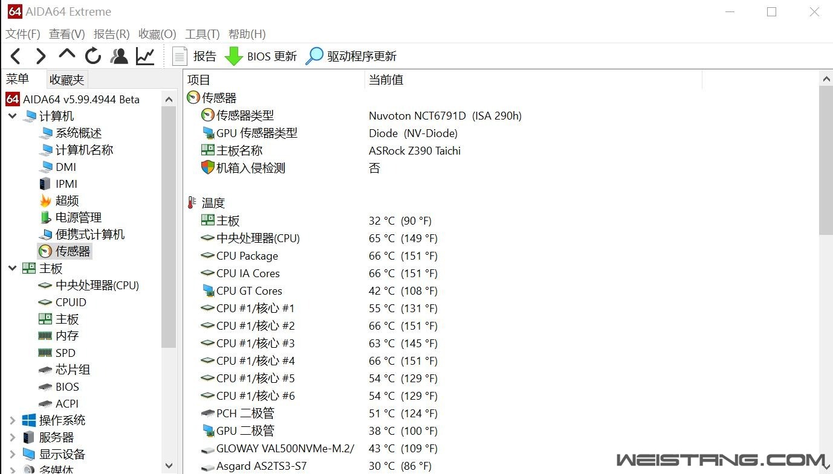This screenshot has height=474, width=833.
Task: Click the shield icon beside 机箱入侵检测
Action: click(208, 168)
